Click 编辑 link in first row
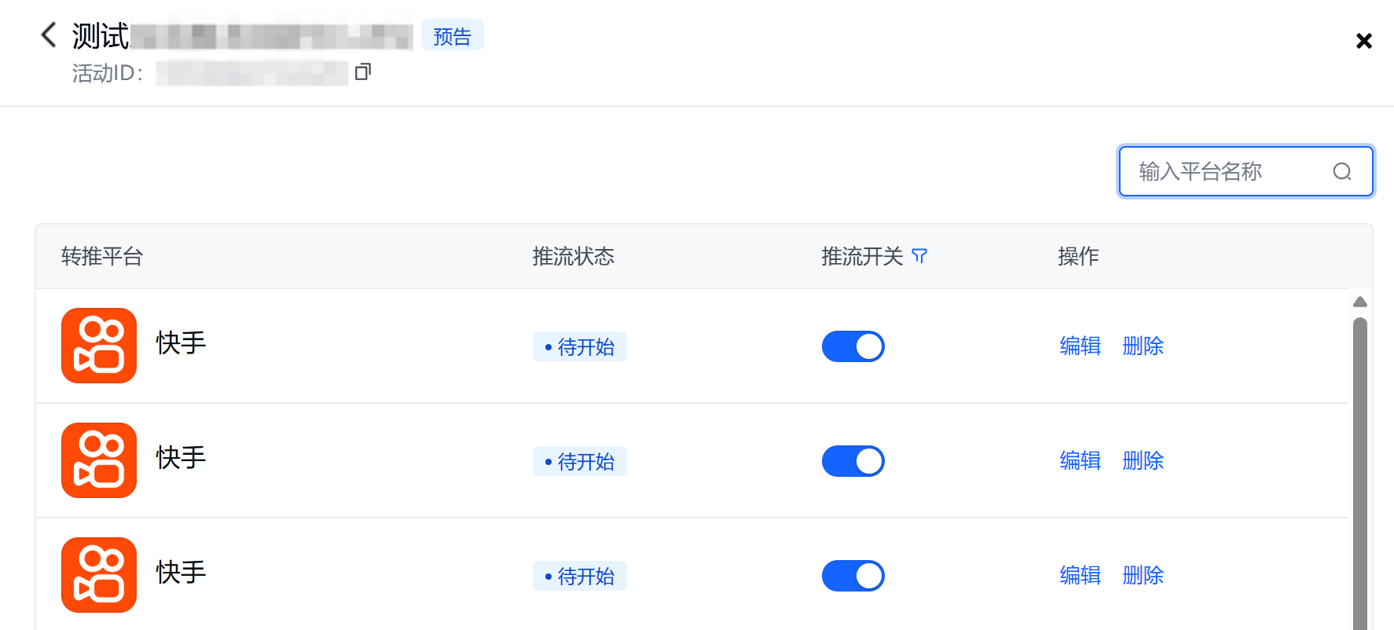 click(x=1080, y=346)
